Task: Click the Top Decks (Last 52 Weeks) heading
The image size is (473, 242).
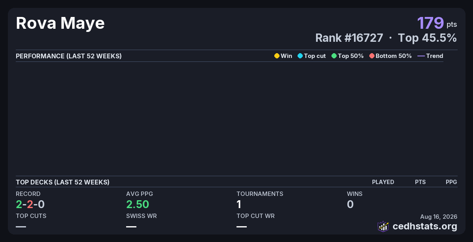Action: click(x=63, y=182)
